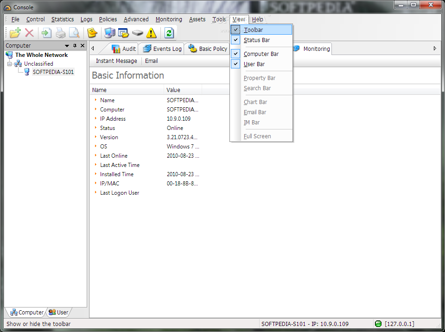Select The Whole Network tree root
This screenshot has height=332, width=445.
pos(41,55)
